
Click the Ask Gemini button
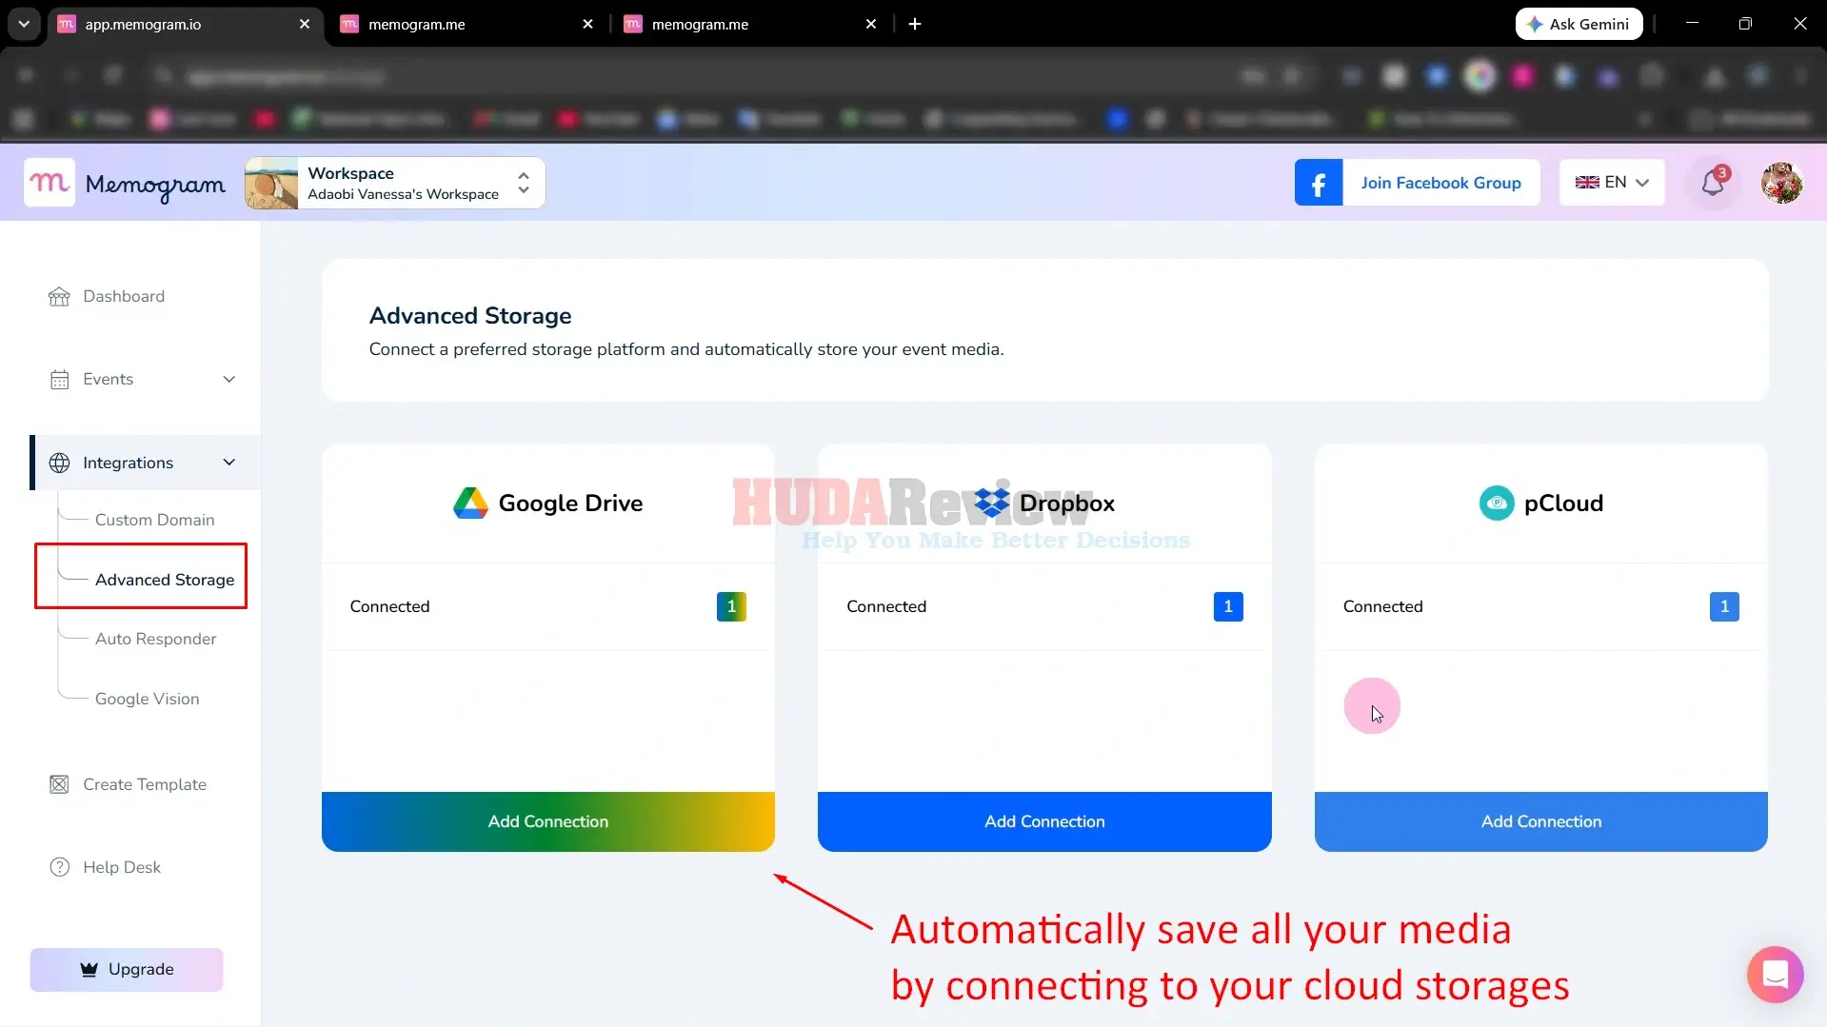(1579, 24)
